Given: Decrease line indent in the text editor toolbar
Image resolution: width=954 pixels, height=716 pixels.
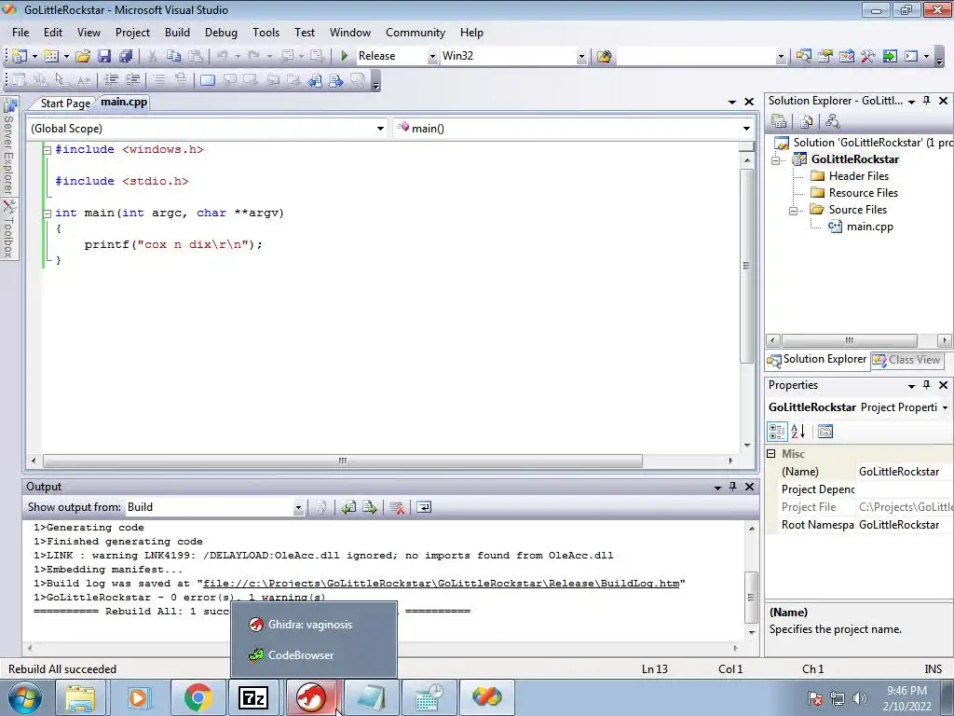Looking at the screenshot, I should (x=112, y=80).
